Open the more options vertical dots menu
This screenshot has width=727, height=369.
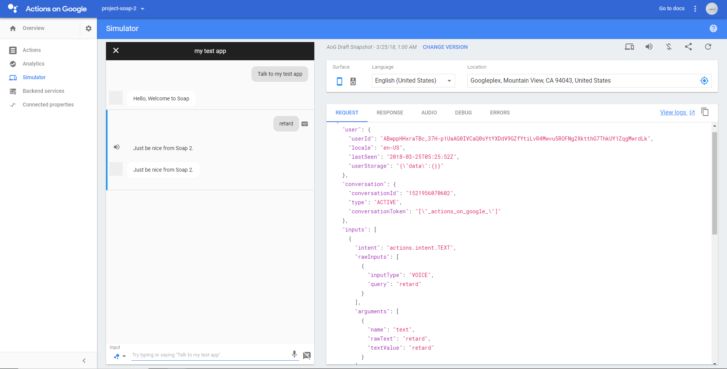[x=695, y=9]
